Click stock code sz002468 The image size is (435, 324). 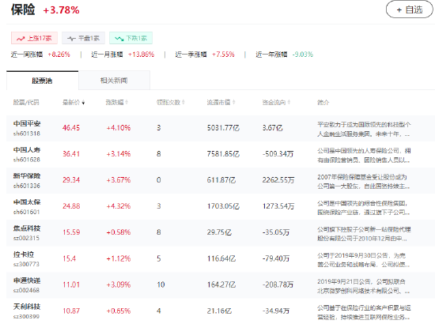tap(26, 290)
